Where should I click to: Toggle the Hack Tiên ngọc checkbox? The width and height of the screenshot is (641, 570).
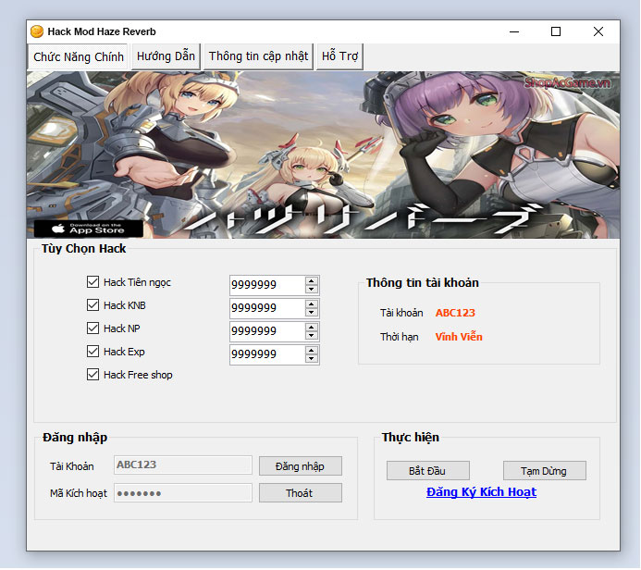(x=92, y=282)
